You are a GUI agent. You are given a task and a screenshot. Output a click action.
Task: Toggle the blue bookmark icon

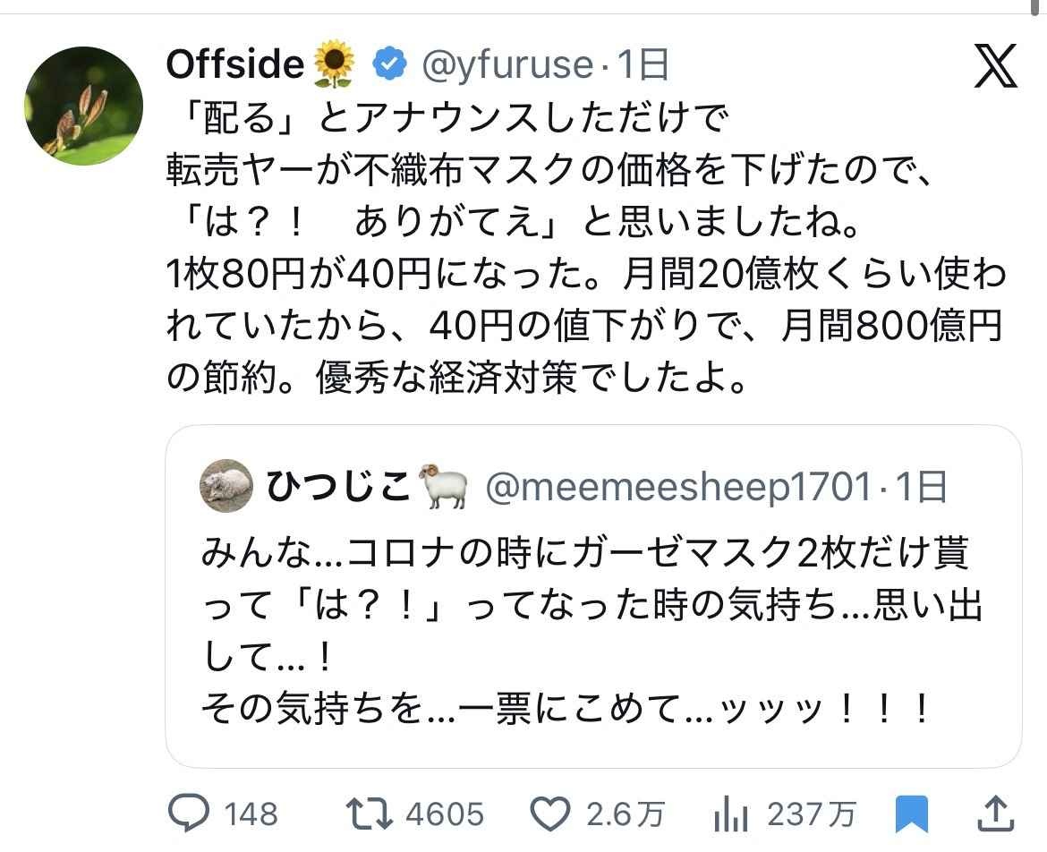point(912,815)
